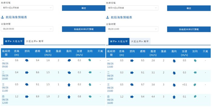
Task: Open route name dropdown above 08/26 09:00 departure
Action: (27, 8)
